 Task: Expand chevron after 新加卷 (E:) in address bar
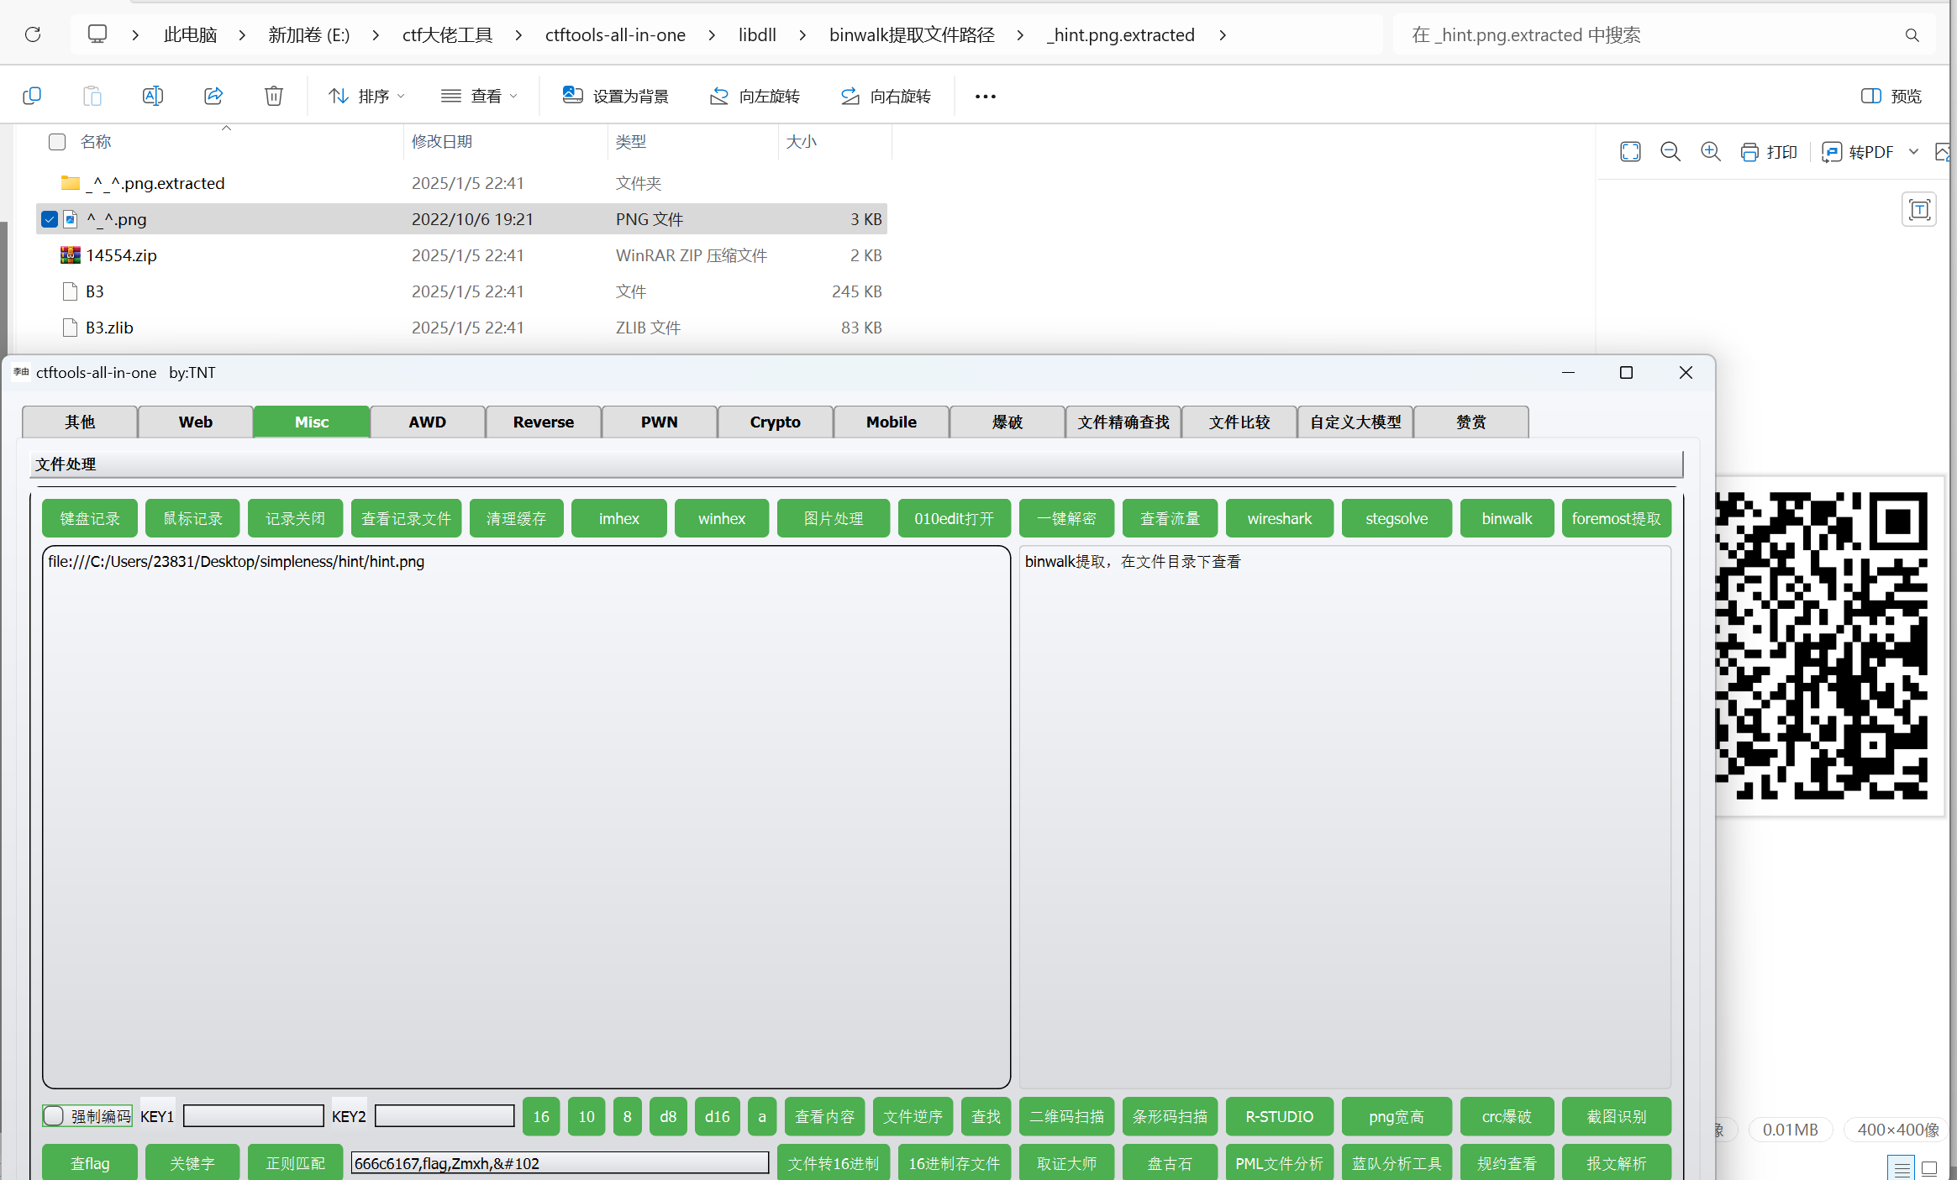[376, 35]
